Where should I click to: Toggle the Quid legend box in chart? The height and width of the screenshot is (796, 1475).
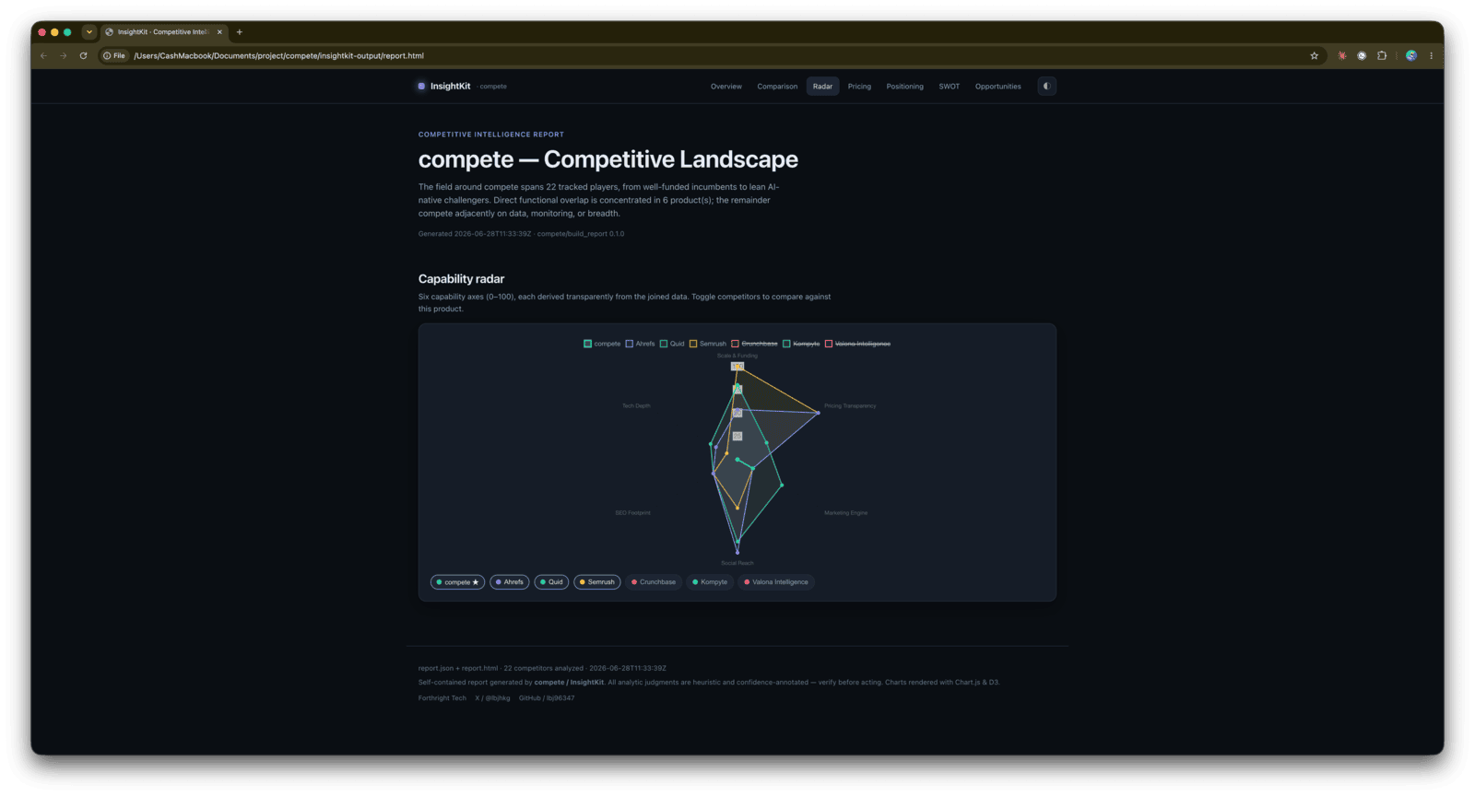coord(664,344)
